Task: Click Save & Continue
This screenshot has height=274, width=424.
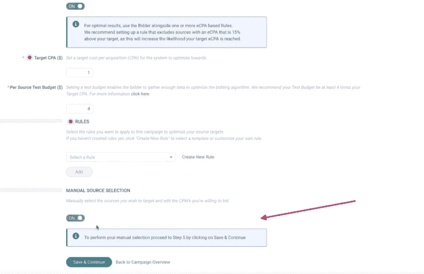Action: (89, 262)
